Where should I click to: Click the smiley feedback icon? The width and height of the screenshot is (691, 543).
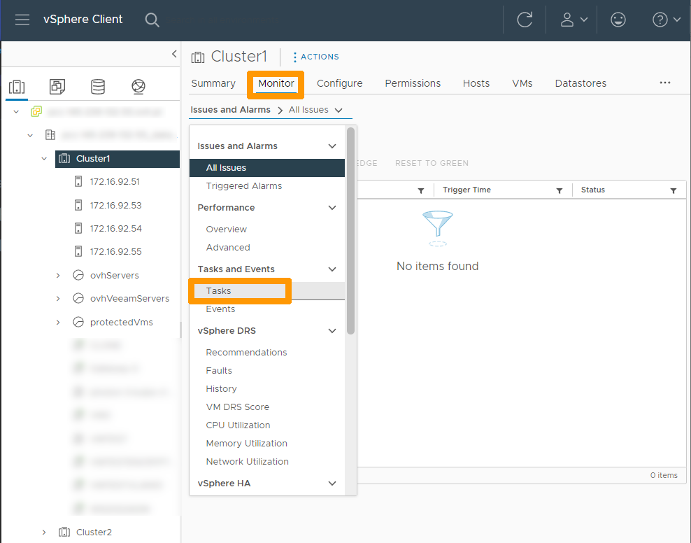pyautogui.click(x=618, y=20)
